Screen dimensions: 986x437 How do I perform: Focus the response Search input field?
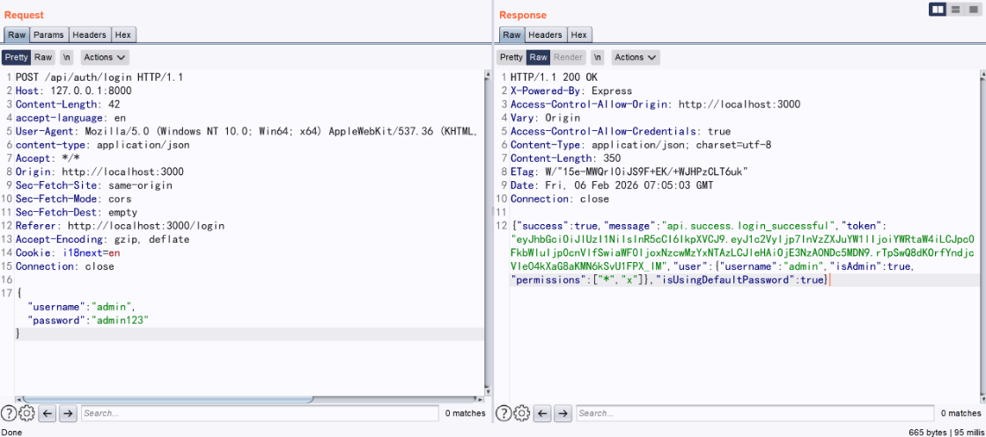pyautogui.click(x=754, y=413)
